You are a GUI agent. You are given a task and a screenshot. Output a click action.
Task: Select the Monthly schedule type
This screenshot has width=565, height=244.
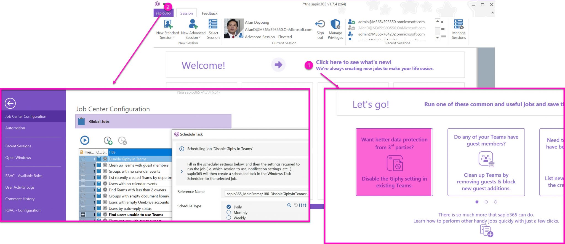pyautogui.click(x=229, y=212)
